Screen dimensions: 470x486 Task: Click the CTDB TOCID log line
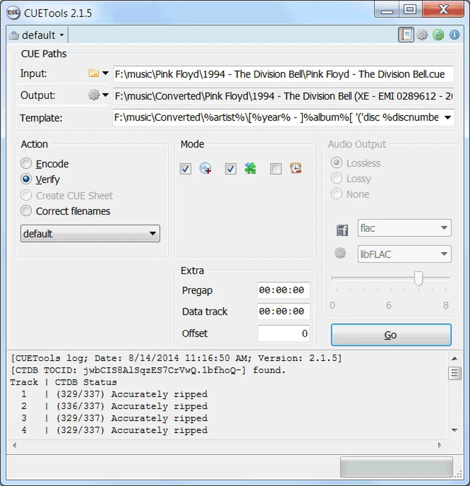(x=148, y=370)
